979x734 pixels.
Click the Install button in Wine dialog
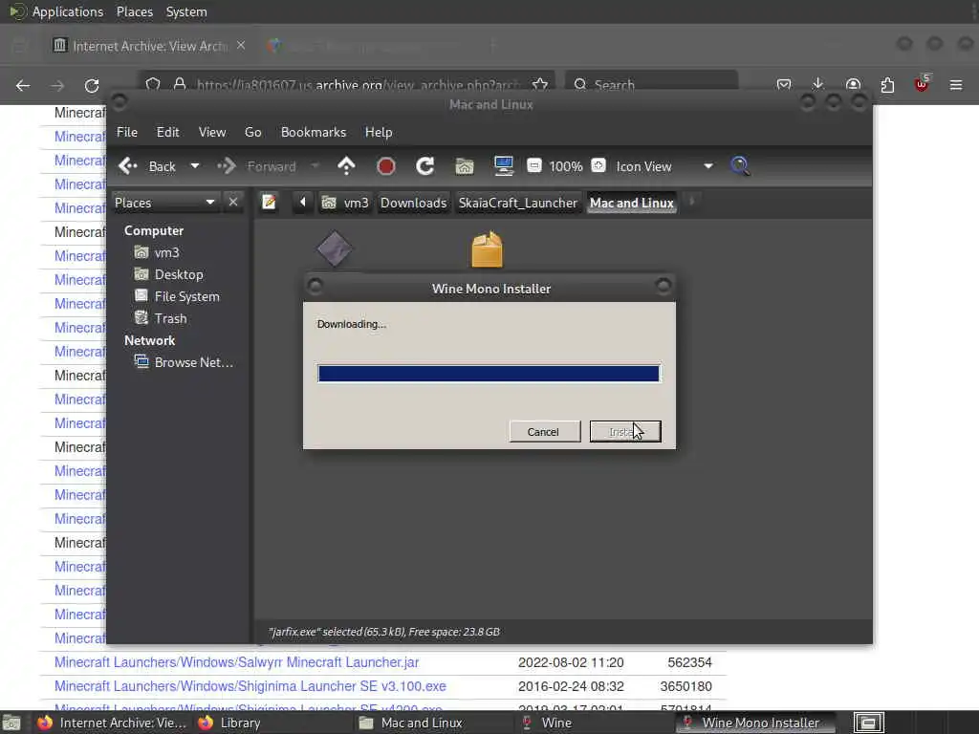coord(625,431)
